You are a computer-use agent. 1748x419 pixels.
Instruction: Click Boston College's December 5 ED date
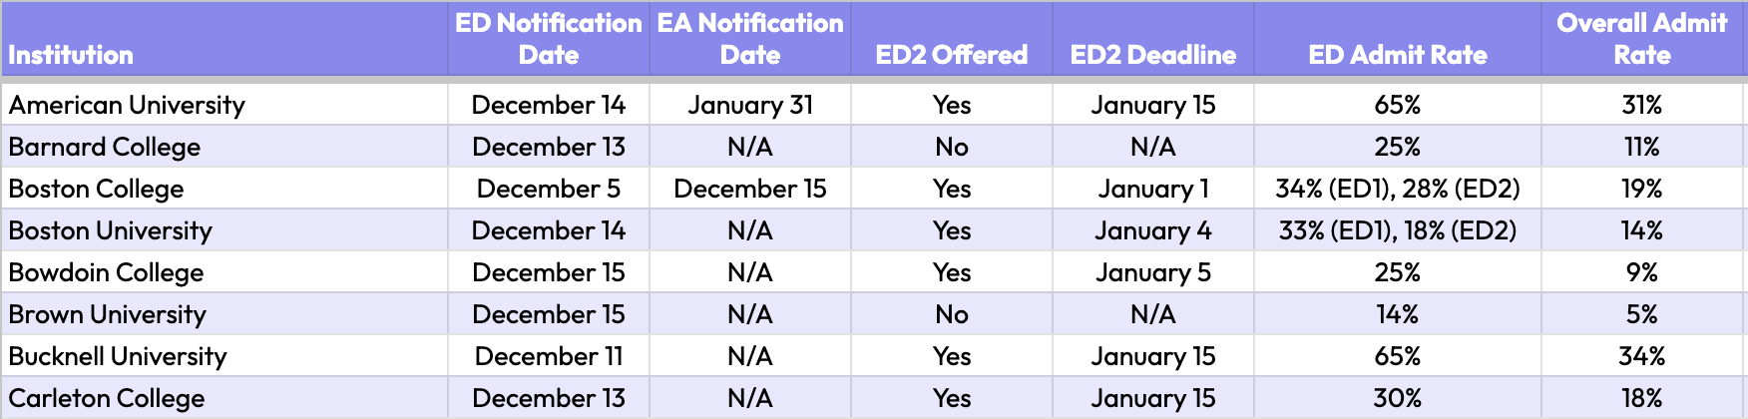tap(549, 189)
